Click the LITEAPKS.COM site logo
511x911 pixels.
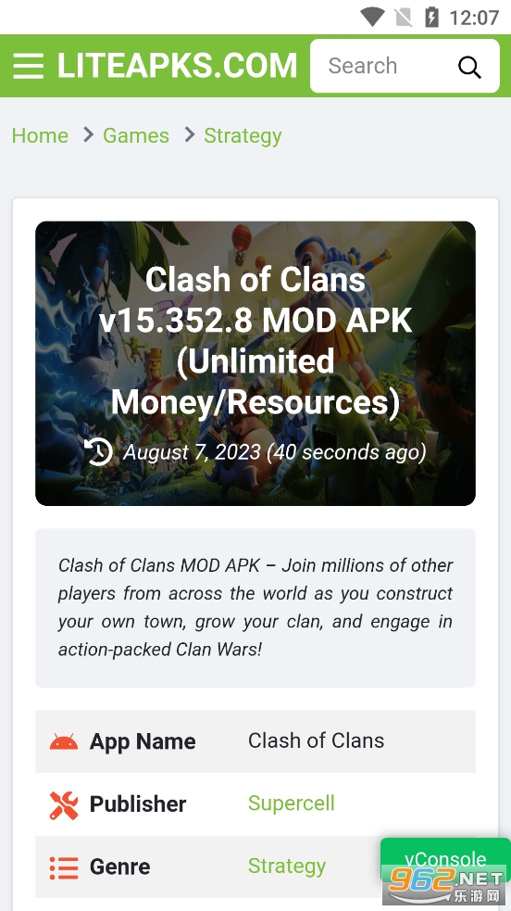click(x=177, y=66)
